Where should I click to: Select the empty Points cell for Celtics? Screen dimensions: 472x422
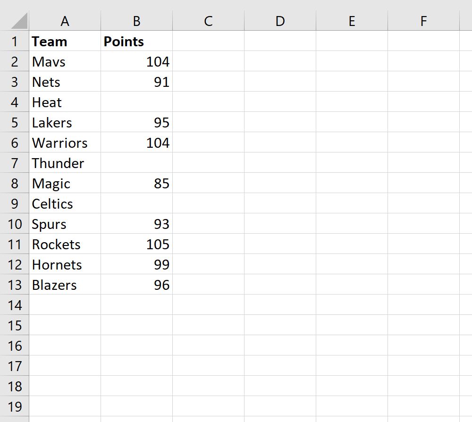pos(136,204)
